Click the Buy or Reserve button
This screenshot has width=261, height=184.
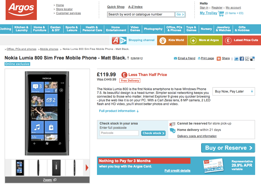[228, 148]
